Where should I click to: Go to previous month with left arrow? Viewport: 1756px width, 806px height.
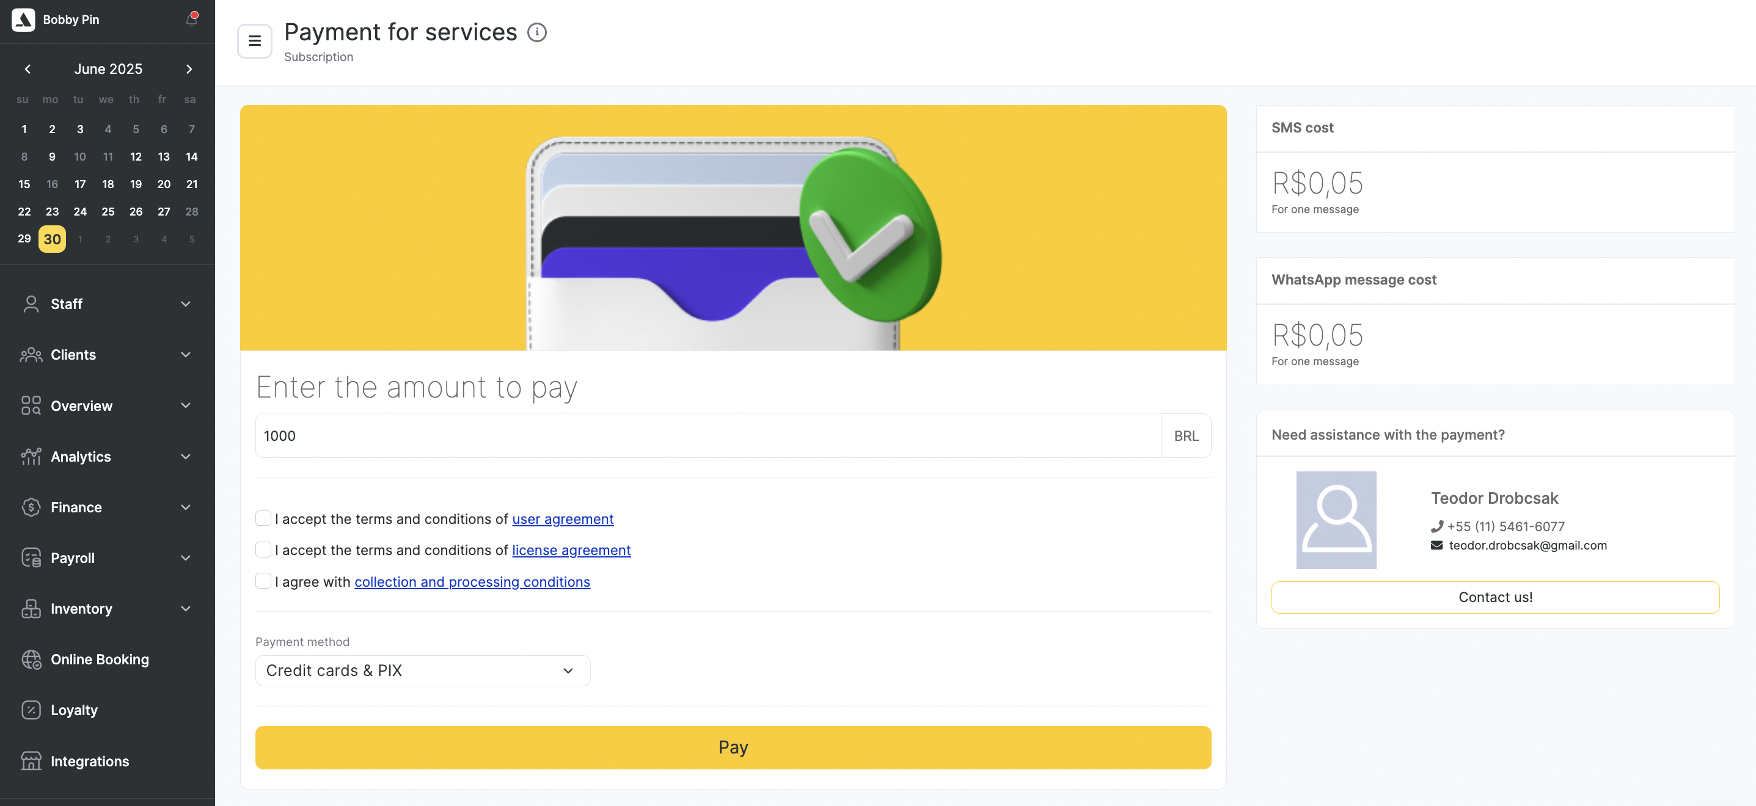27,69
